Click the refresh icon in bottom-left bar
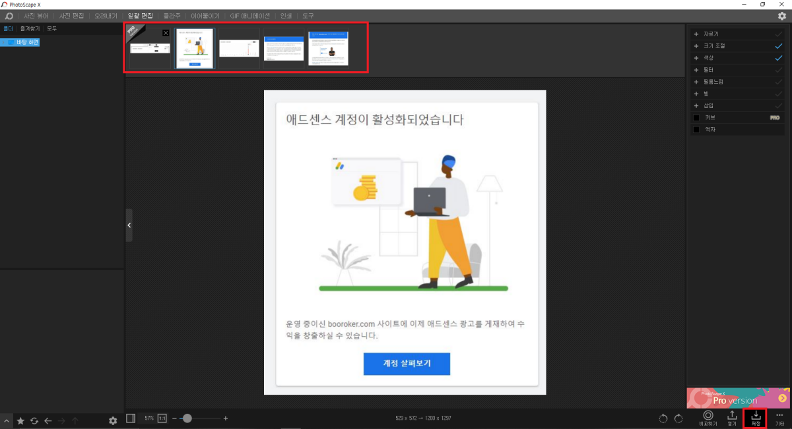 tap(34, 420)
